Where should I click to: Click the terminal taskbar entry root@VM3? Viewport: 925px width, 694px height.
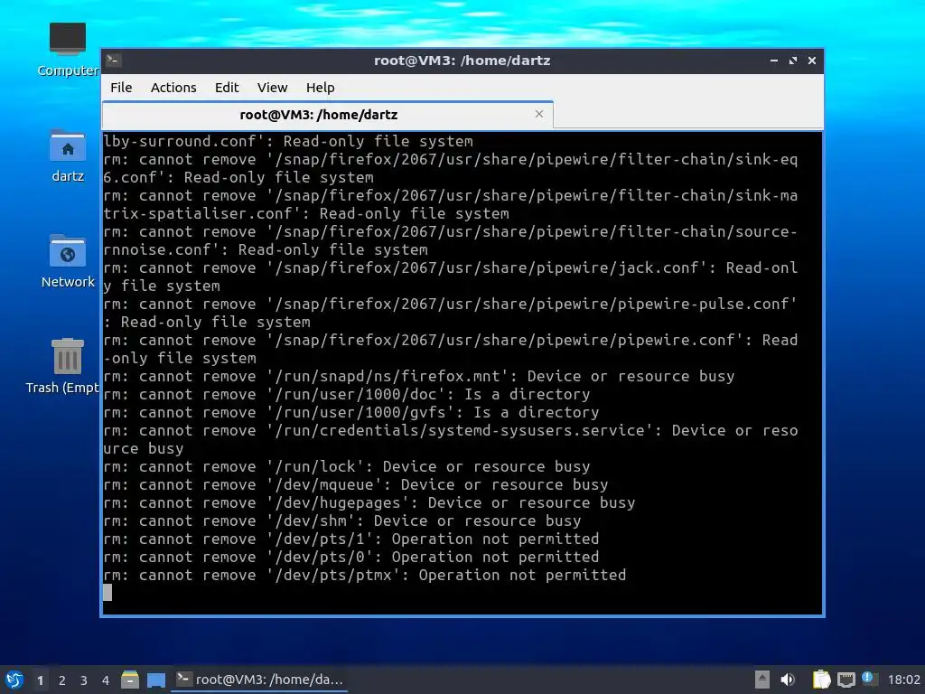[x=260, y=680]
